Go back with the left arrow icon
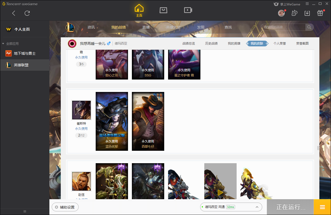 pos(14,13)
